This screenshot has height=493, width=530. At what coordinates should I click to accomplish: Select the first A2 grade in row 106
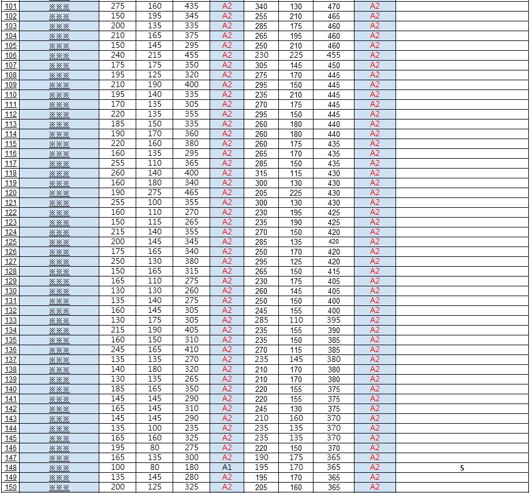pos(227,55)
